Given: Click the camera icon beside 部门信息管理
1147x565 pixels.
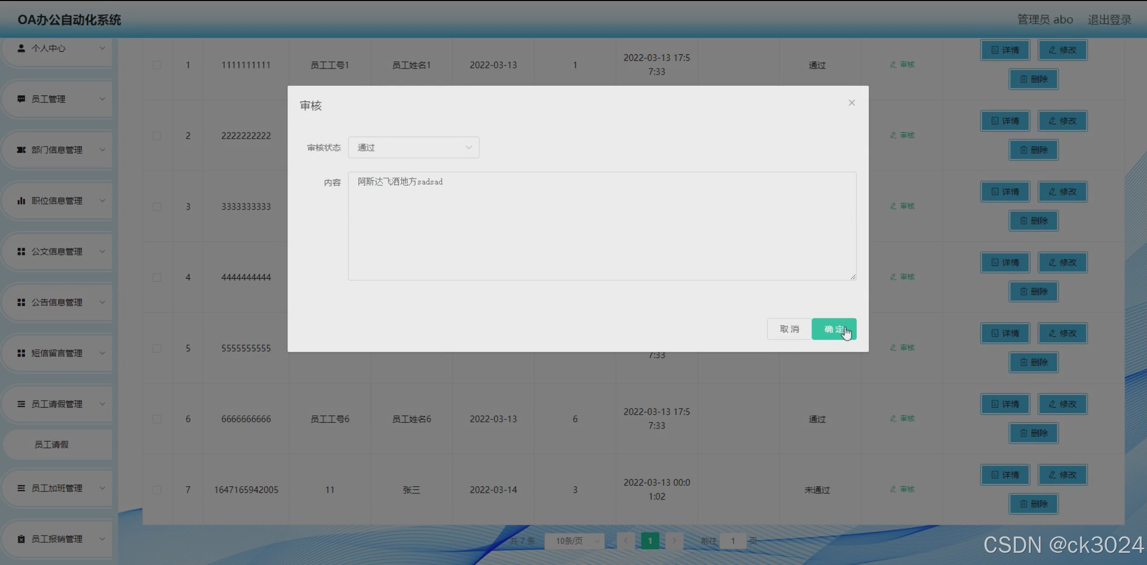Looking at the screenshot, I should pyautogui.click(x=21, y=150).
